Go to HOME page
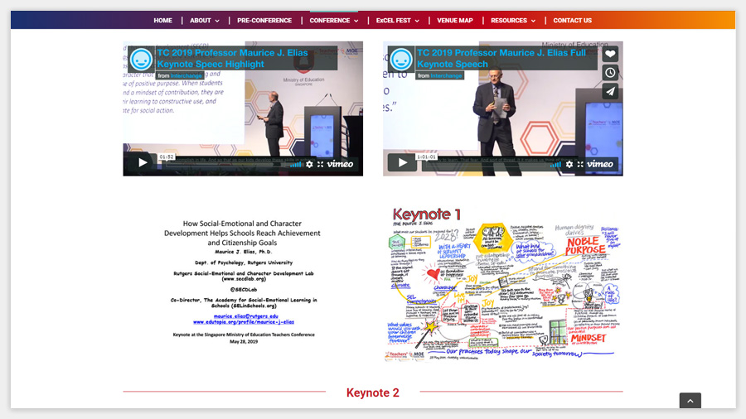Image resolution: width=746 pixels, height=419 pixels. pos(162,21)
